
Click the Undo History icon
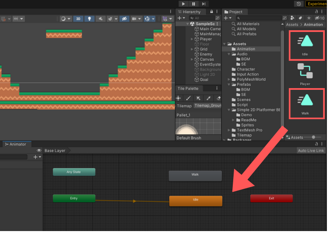click(x=298, y=4)
